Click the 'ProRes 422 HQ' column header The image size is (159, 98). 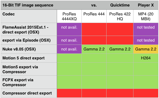click(x=120, y=16)
